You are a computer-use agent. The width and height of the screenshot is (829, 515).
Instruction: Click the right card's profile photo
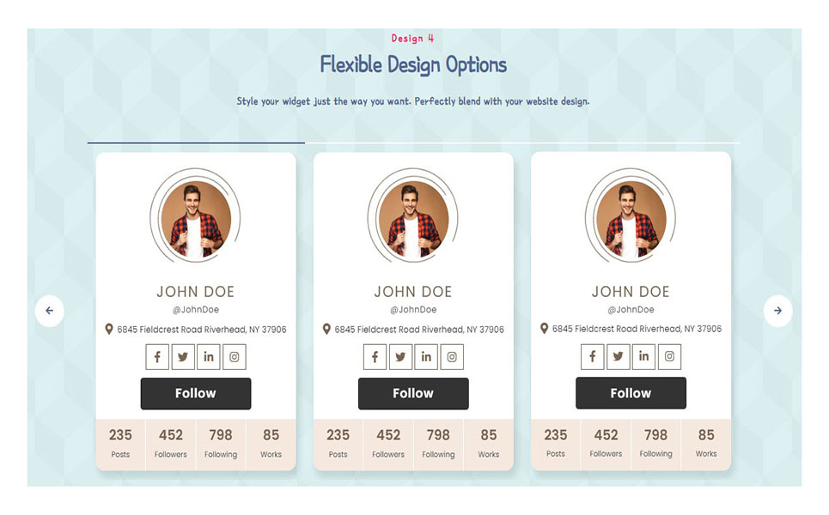(631, 219)
